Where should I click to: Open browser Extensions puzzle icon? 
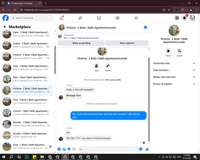coord(182,10)
